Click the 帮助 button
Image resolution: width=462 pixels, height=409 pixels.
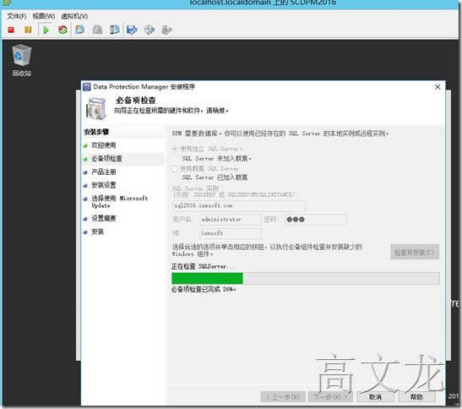[416, 397]
